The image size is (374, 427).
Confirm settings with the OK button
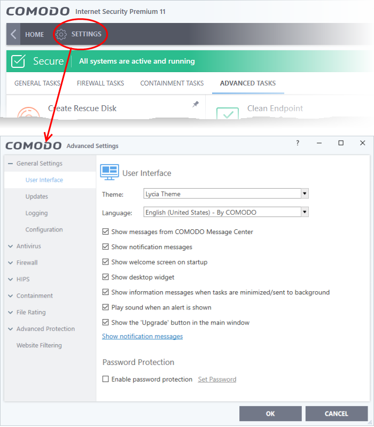(x=270, y=414)
